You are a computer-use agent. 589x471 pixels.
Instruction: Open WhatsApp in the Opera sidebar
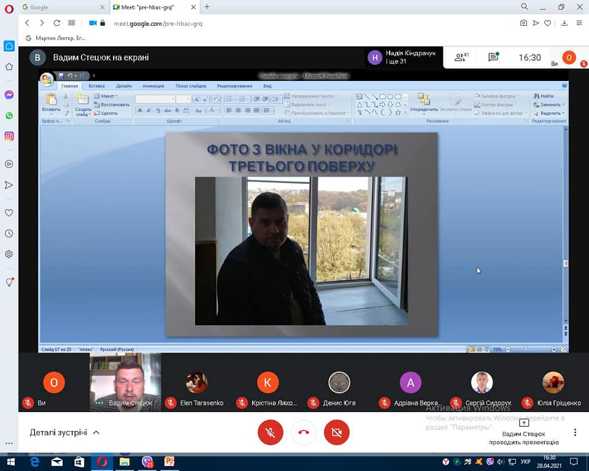click(9, 115)
